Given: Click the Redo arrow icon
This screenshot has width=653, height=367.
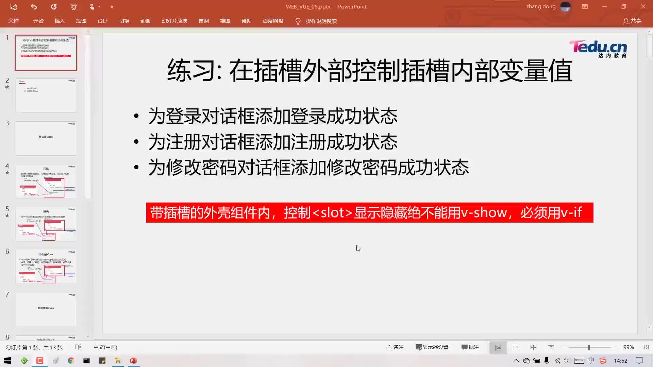Looking at the screenshot, I should (x=53, y=6).
